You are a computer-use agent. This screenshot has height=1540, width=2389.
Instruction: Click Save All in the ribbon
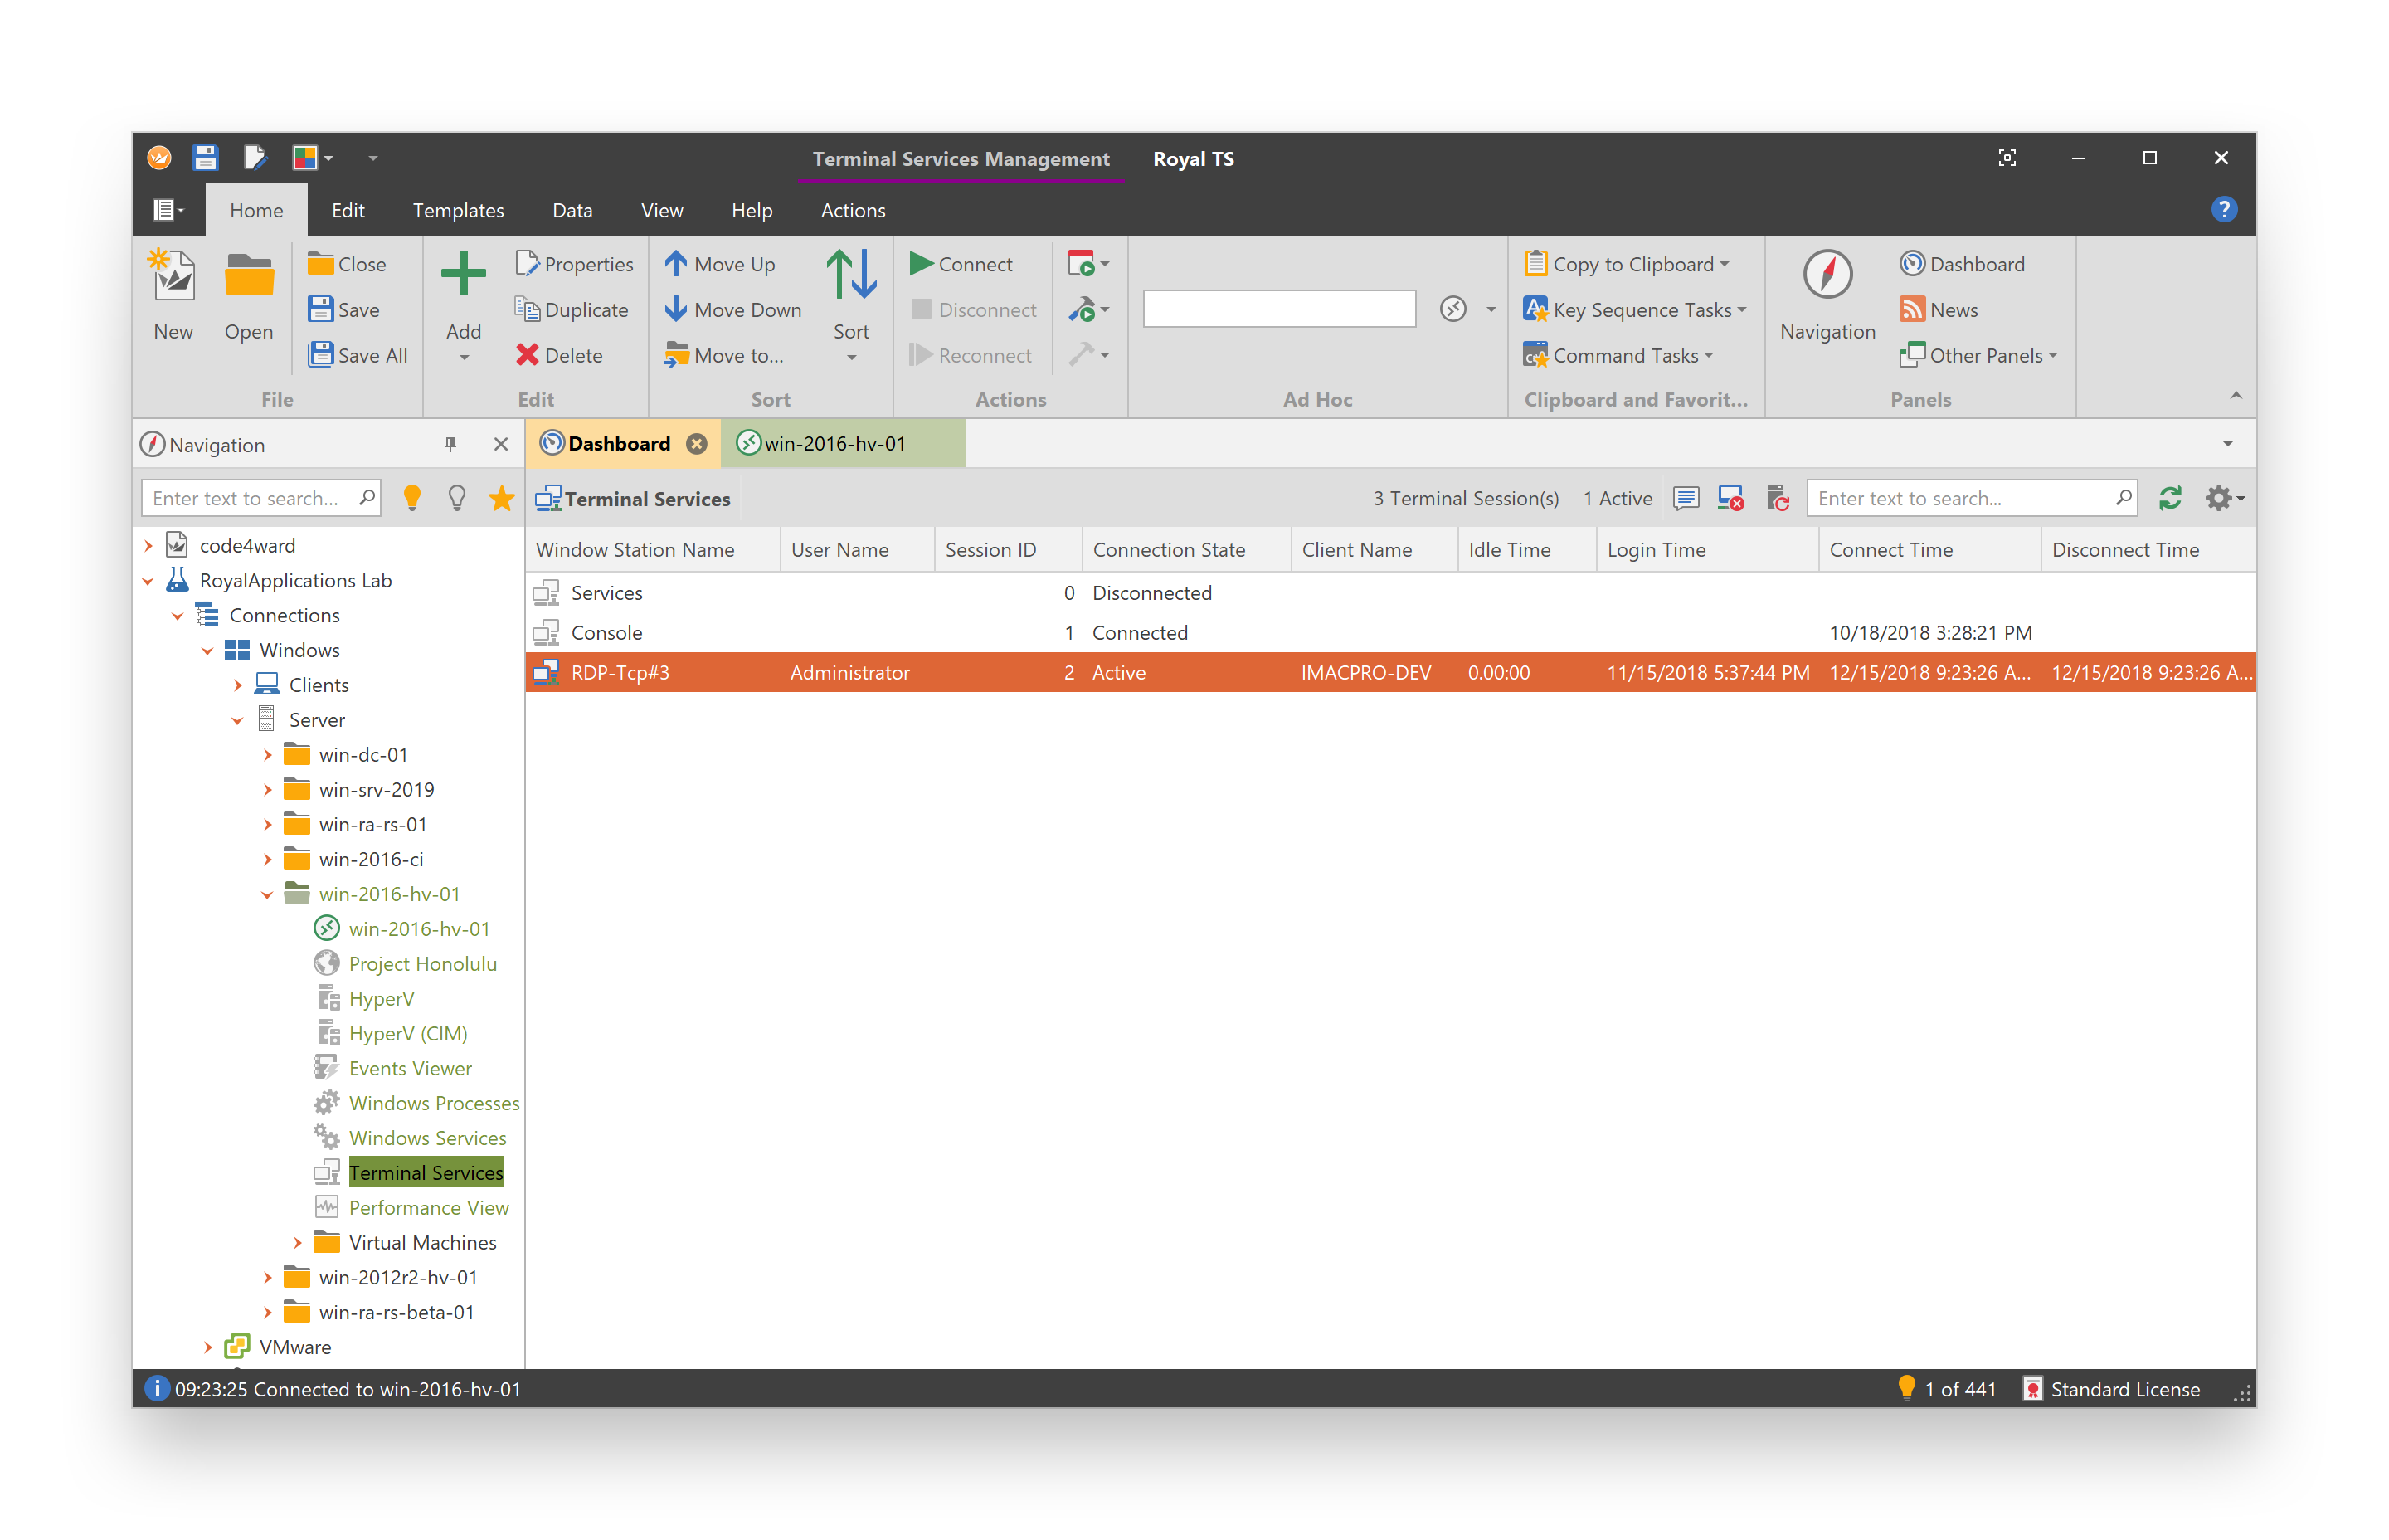click(358, 355)
